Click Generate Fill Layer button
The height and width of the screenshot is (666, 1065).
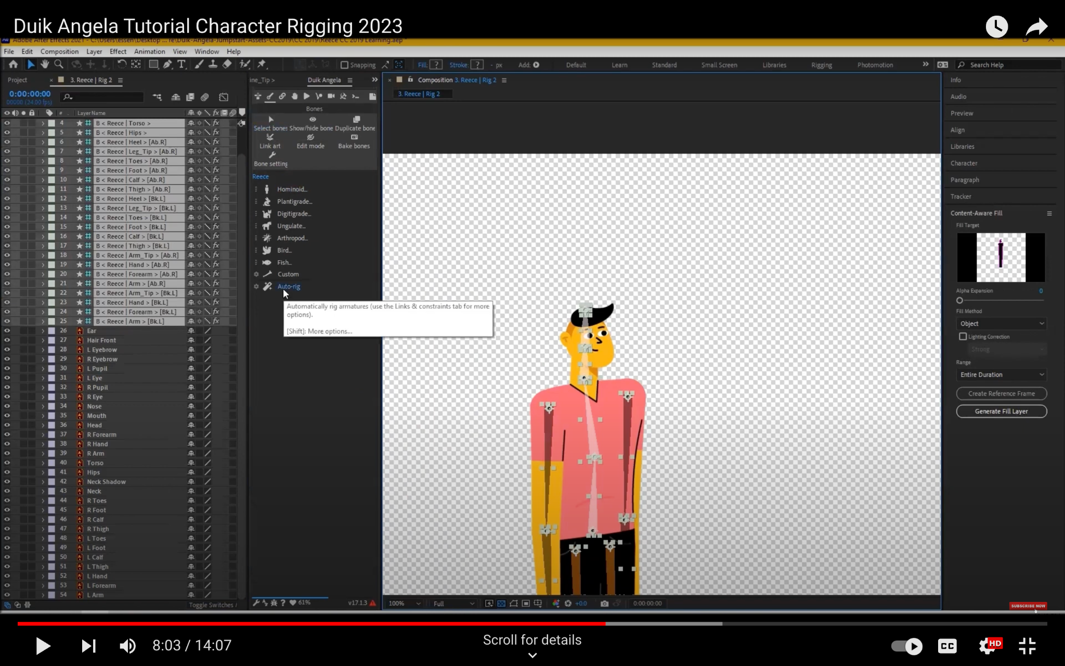[1001, 411]
